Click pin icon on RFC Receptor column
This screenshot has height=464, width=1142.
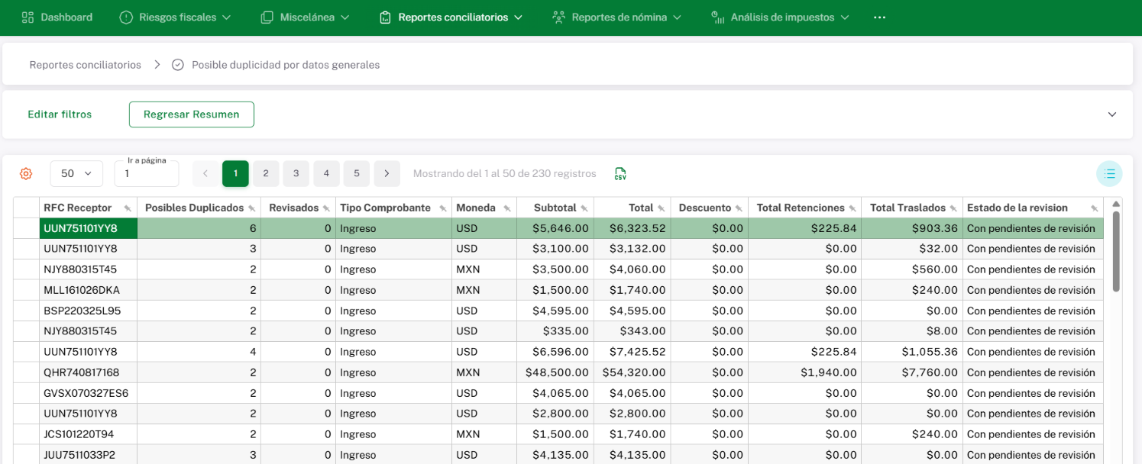tap(128, 208)
